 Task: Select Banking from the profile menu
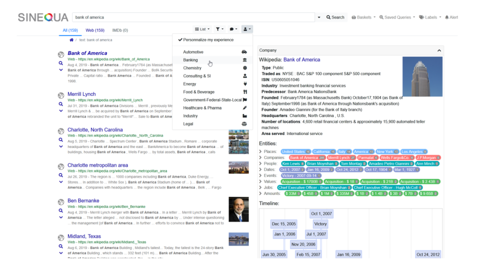(212, 60)
